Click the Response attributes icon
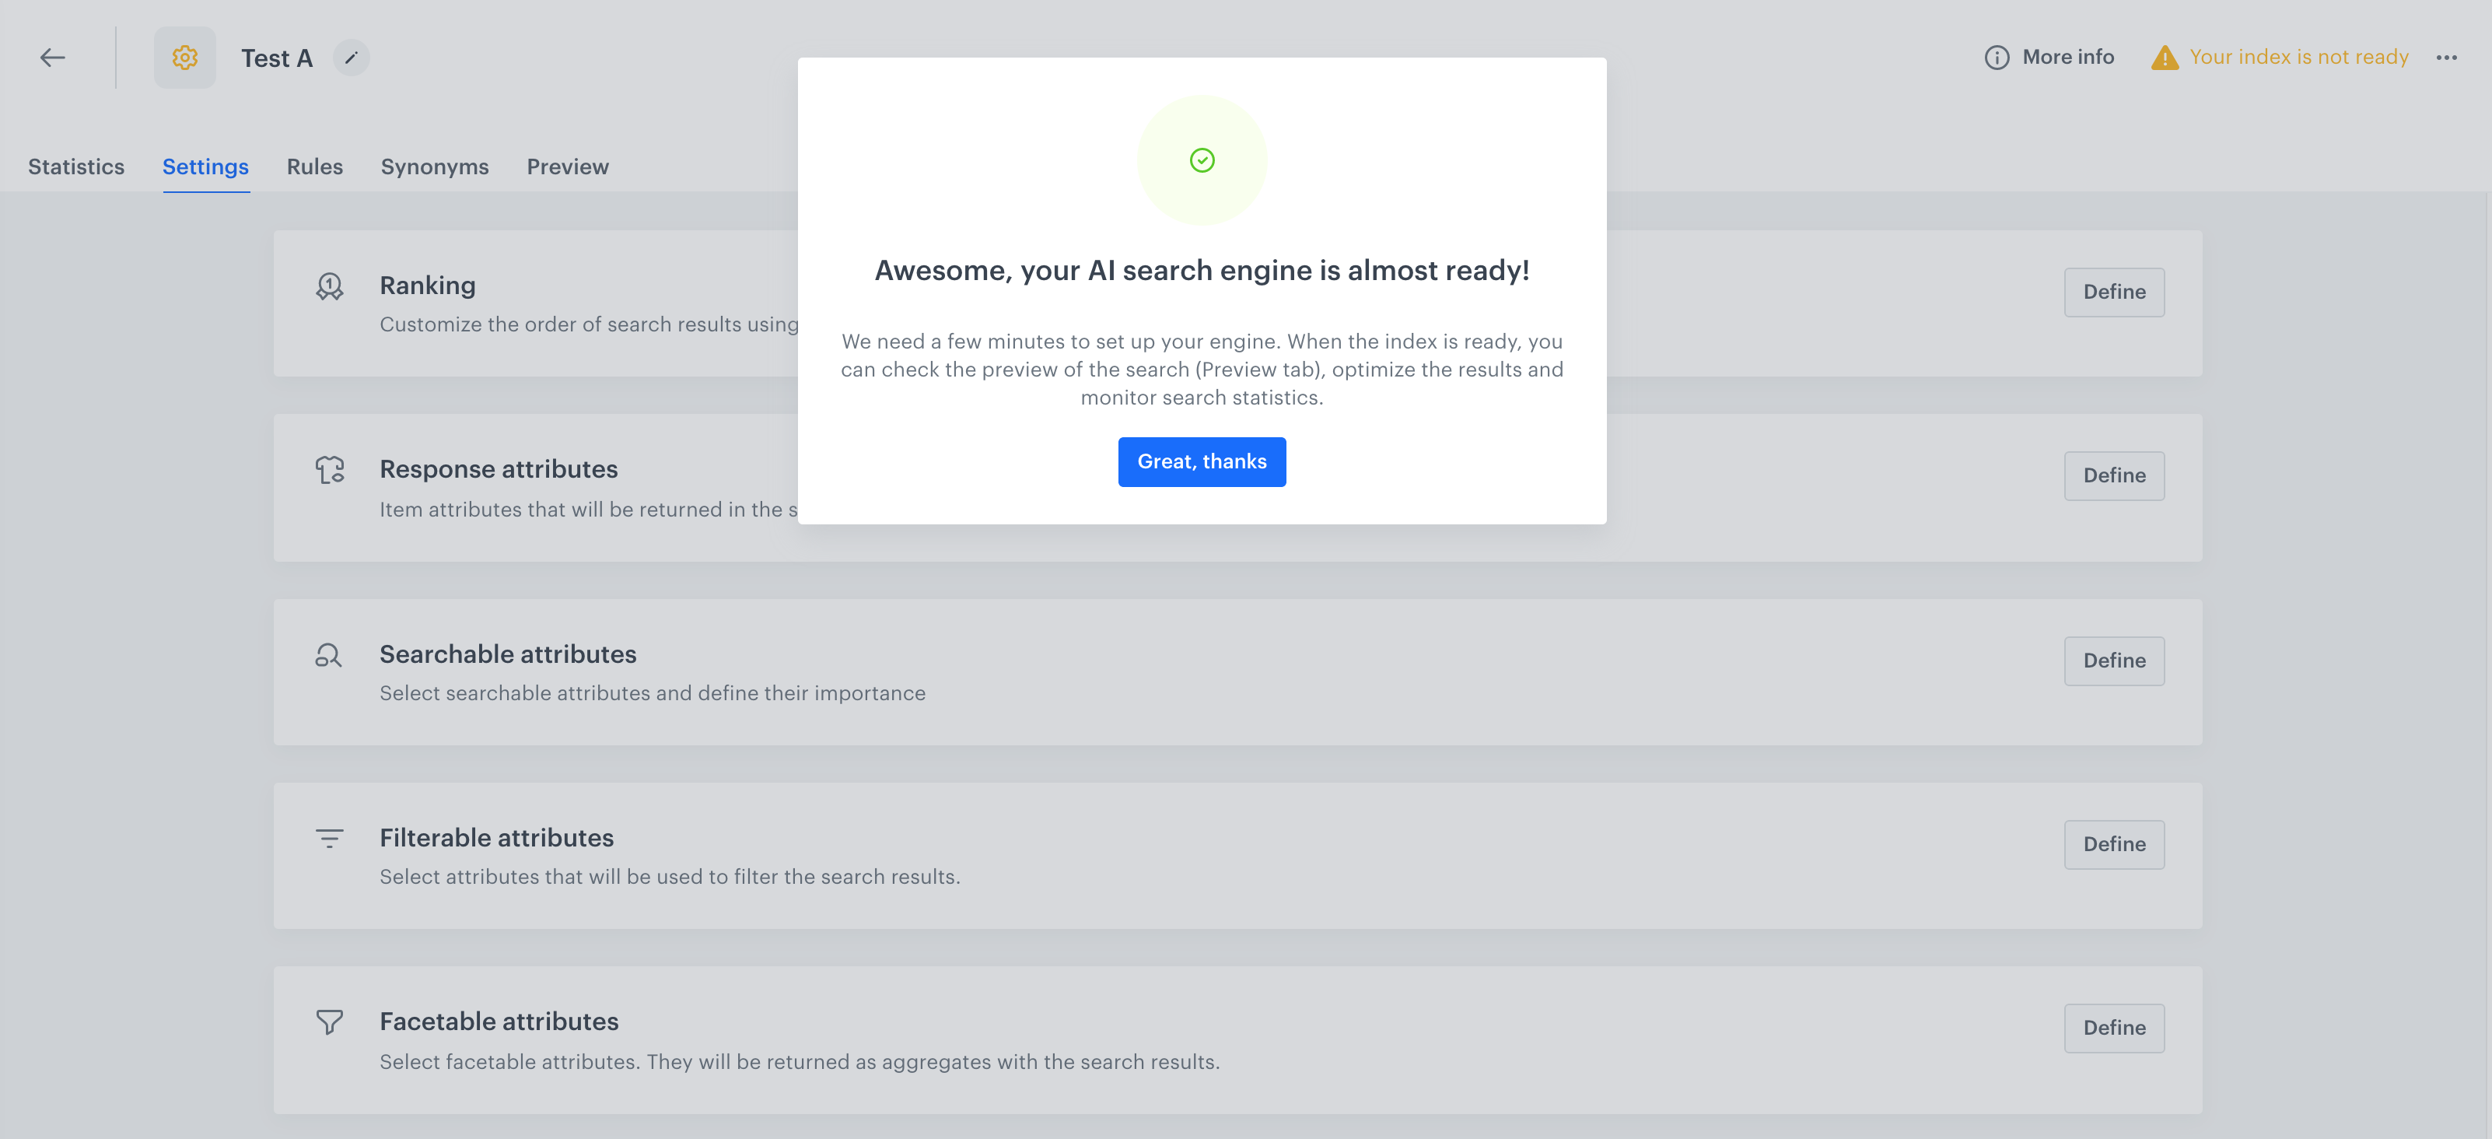 tap(329, 471)
